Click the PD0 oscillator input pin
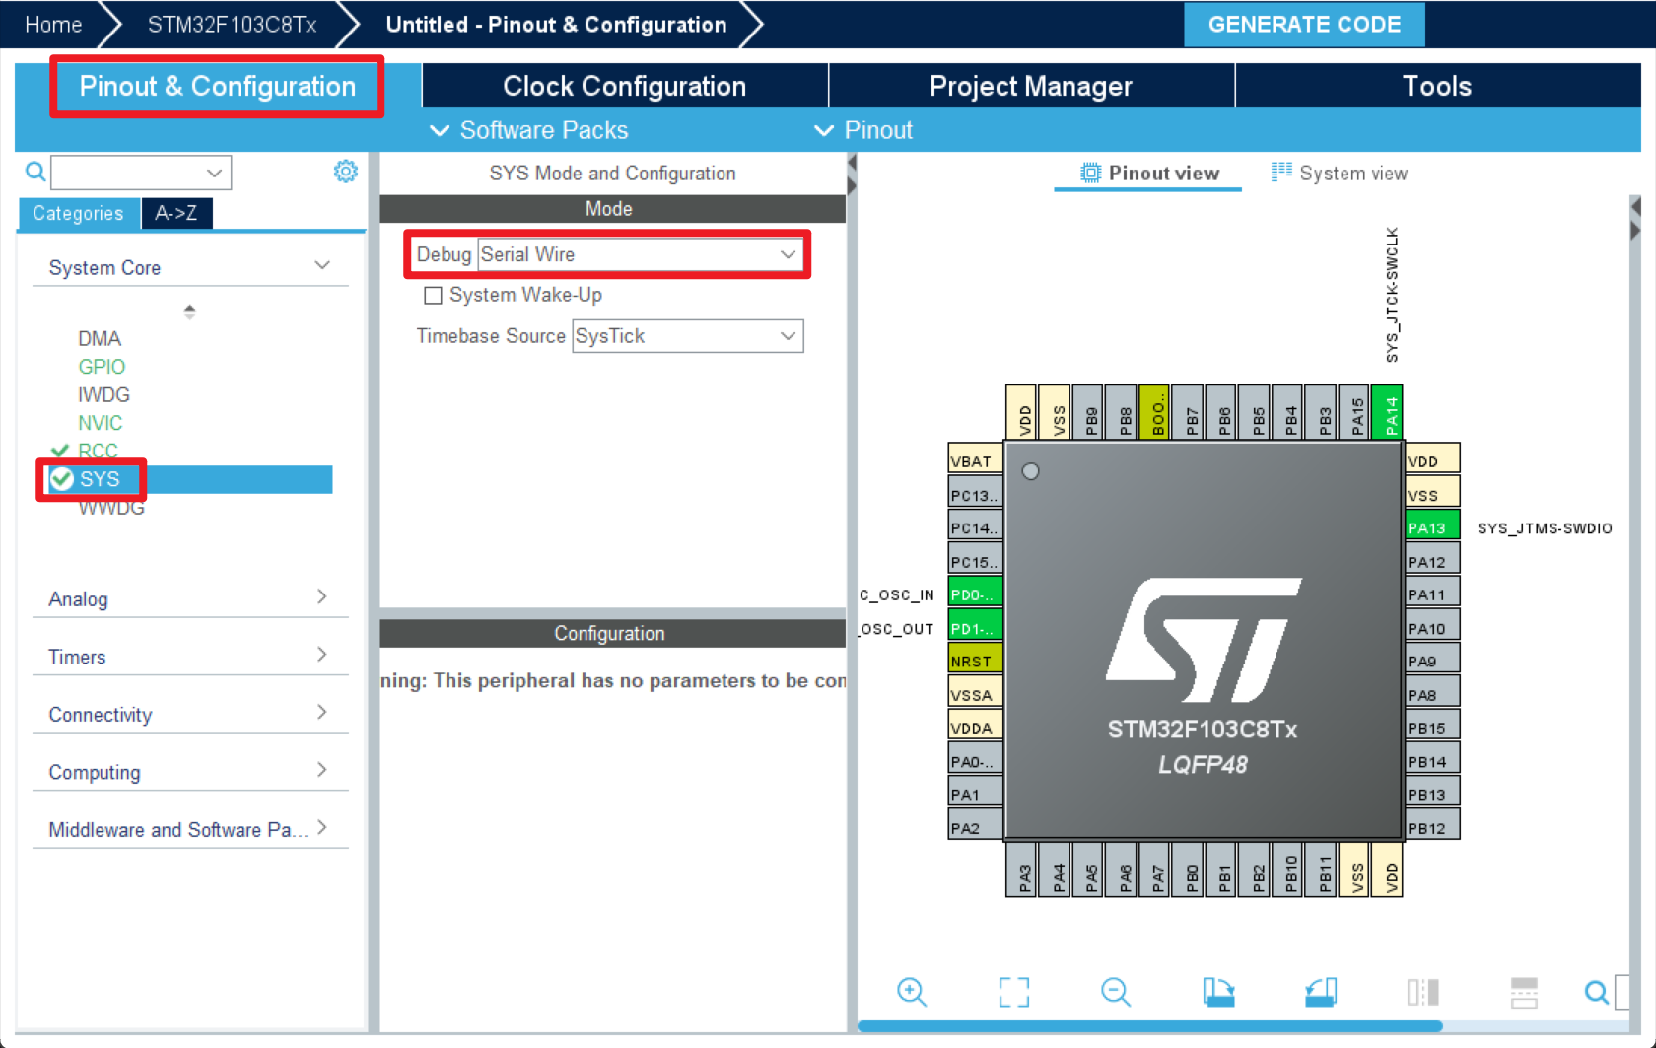The width and height of the screenshot is (1656, 1048). click(x=975, y=594)
